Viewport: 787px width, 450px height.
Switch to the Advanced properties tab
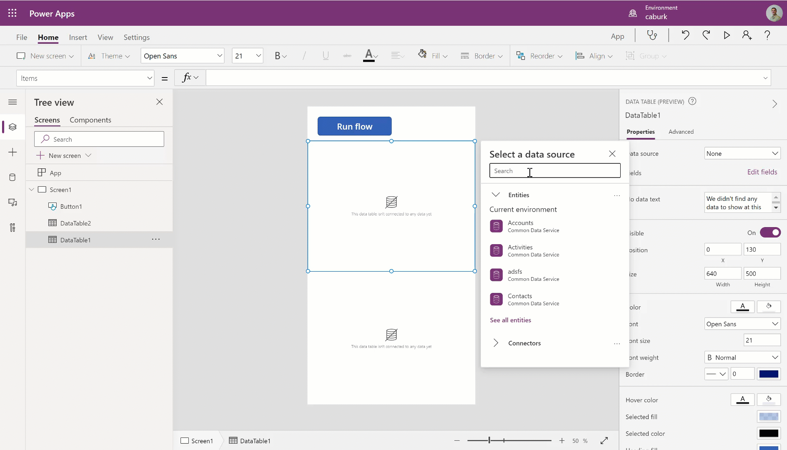tap(681, 132)
